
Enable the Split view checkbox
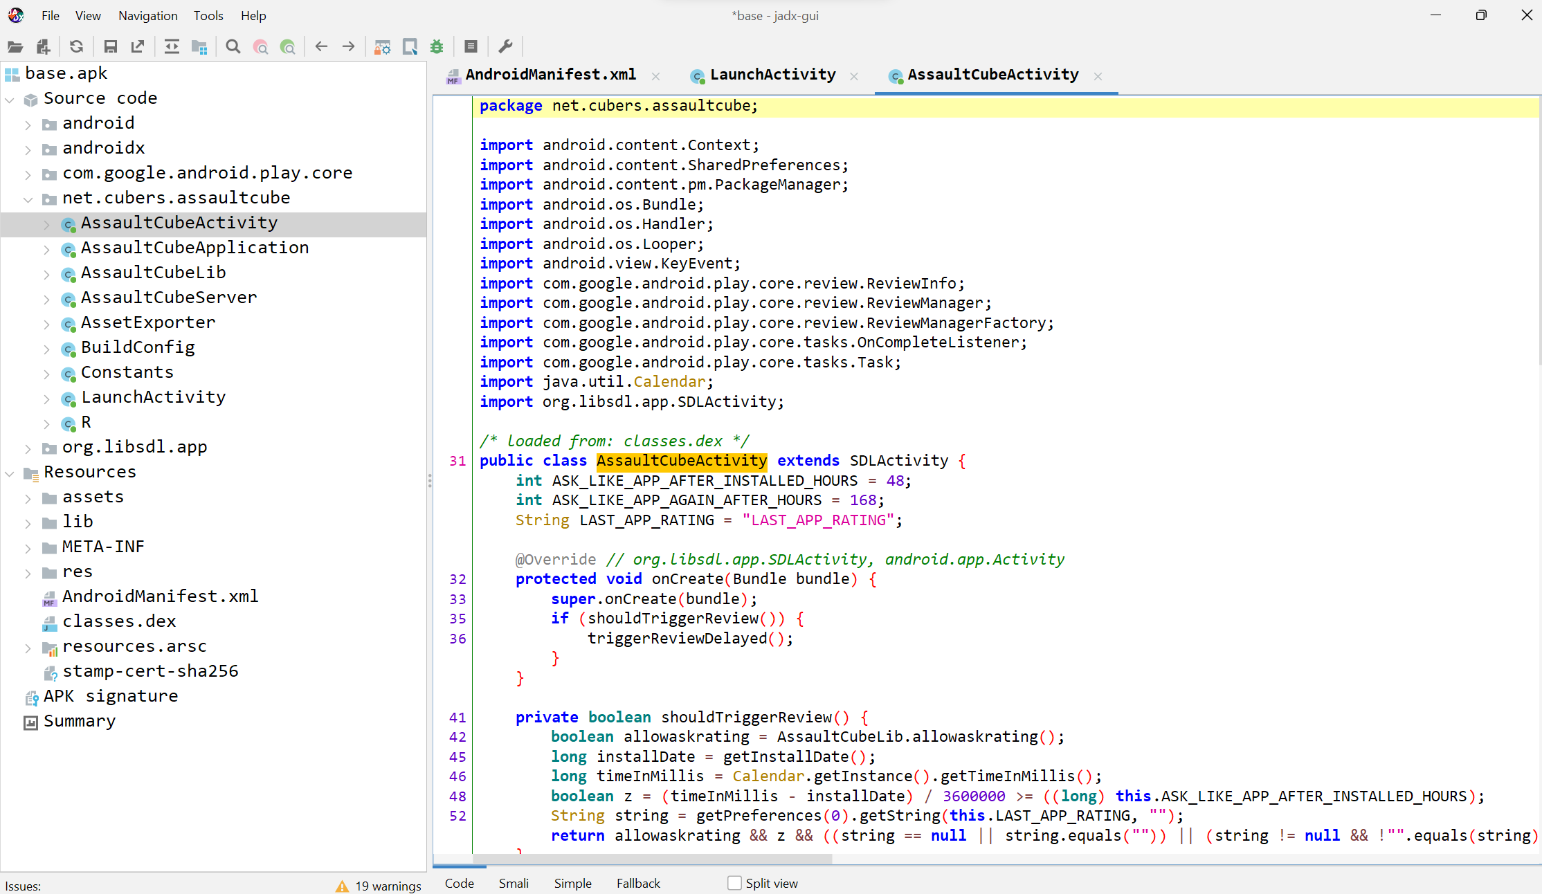734,883
